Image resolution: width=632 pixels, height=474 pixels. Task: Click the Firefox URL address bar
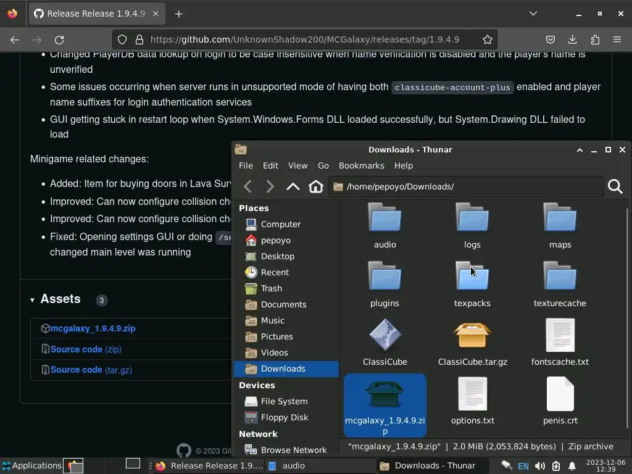point(304,39)
